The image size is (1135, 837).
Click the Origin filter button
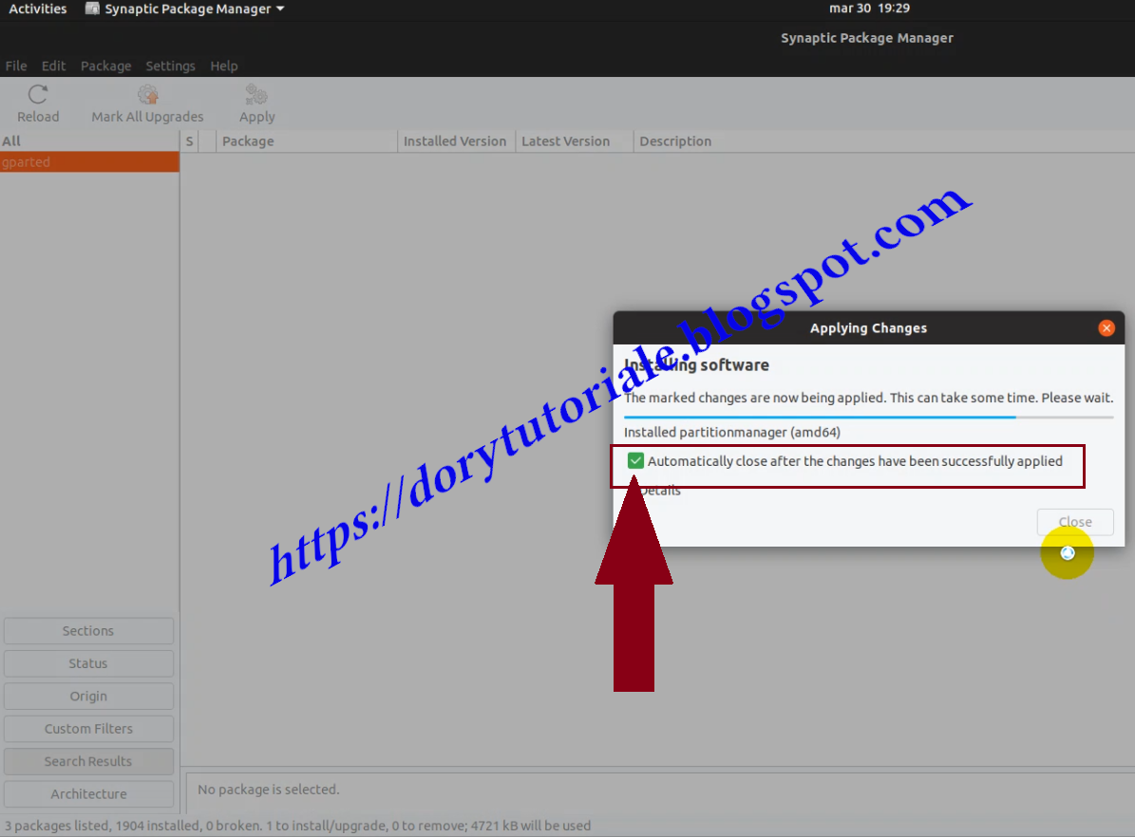88,696
